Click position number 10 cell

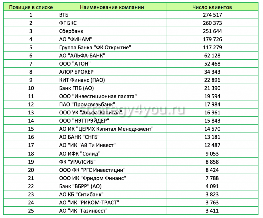(x=31, y=88)
